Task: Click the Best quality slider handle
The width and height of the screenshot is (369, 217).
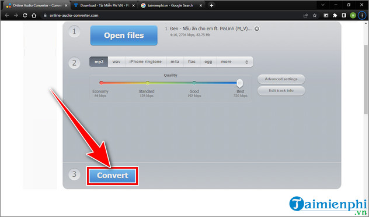Action: click(239, 83)
